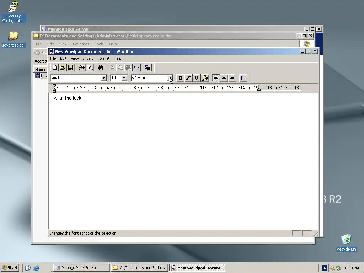Click the Internet Explorer quick launch icon
The image size is (364, 273).
pyautogui.click(x=36, y=268)
